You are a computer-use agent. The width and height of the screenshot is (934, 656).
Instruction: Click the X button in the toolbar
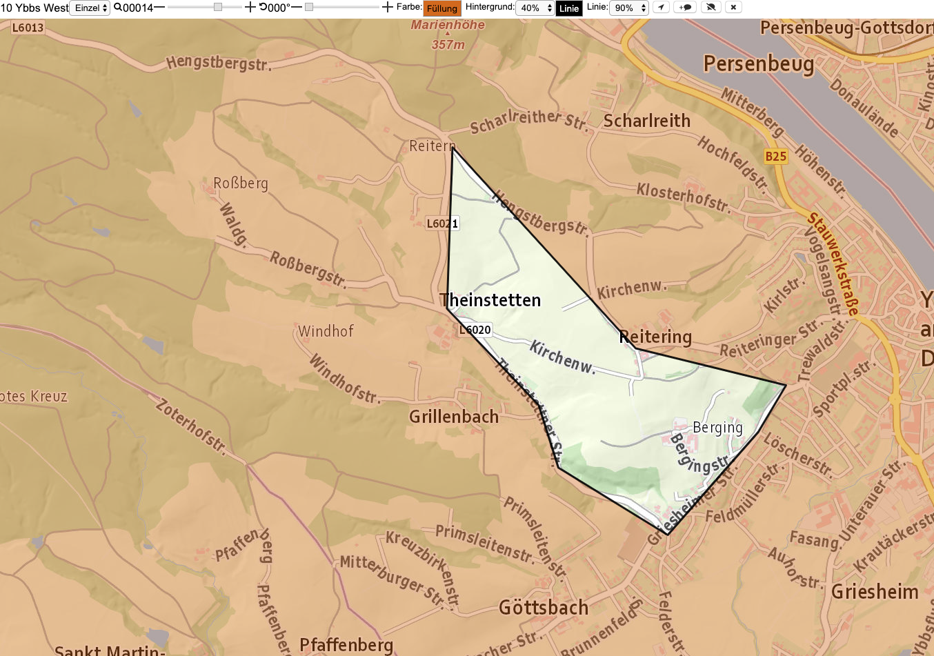(733, 8)
